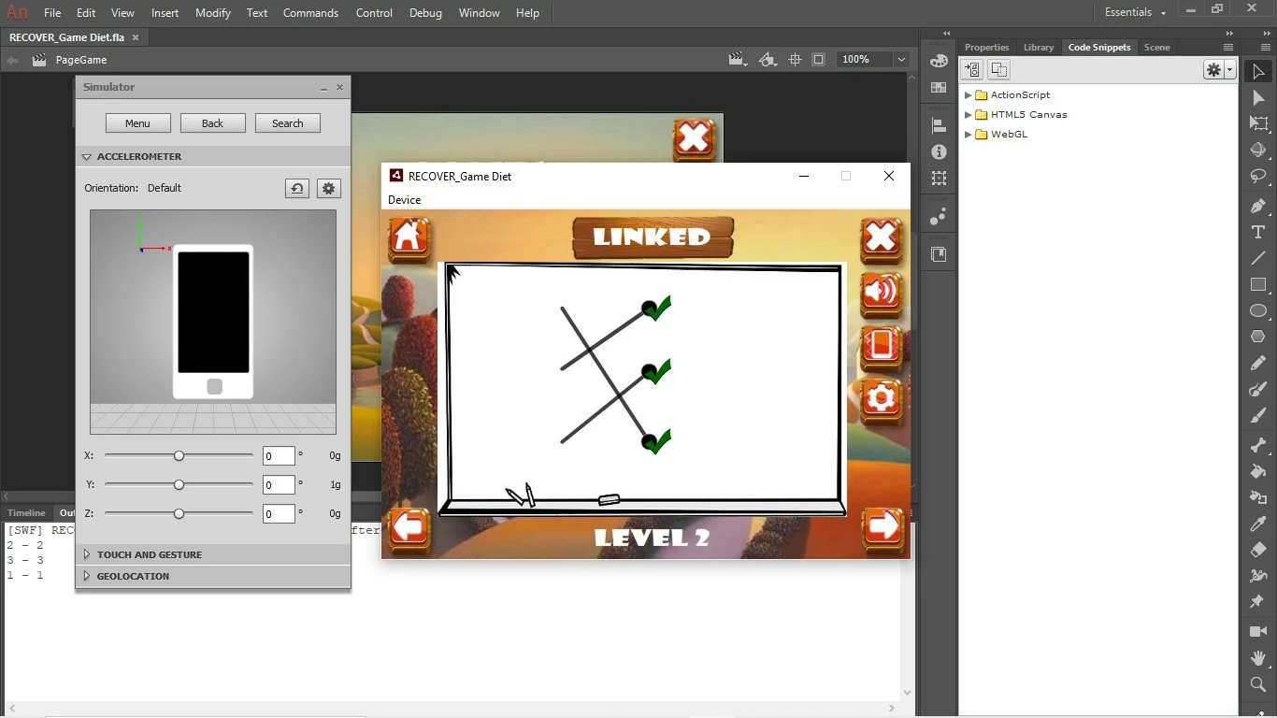
Task: Go to next level with right arrow
Action: (882, 527)
